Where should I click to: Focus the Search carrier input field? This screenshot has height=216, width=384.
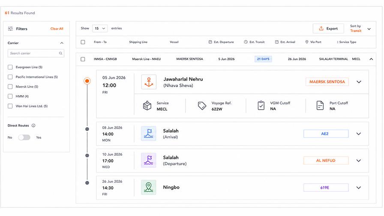click(x=36, y=53)
